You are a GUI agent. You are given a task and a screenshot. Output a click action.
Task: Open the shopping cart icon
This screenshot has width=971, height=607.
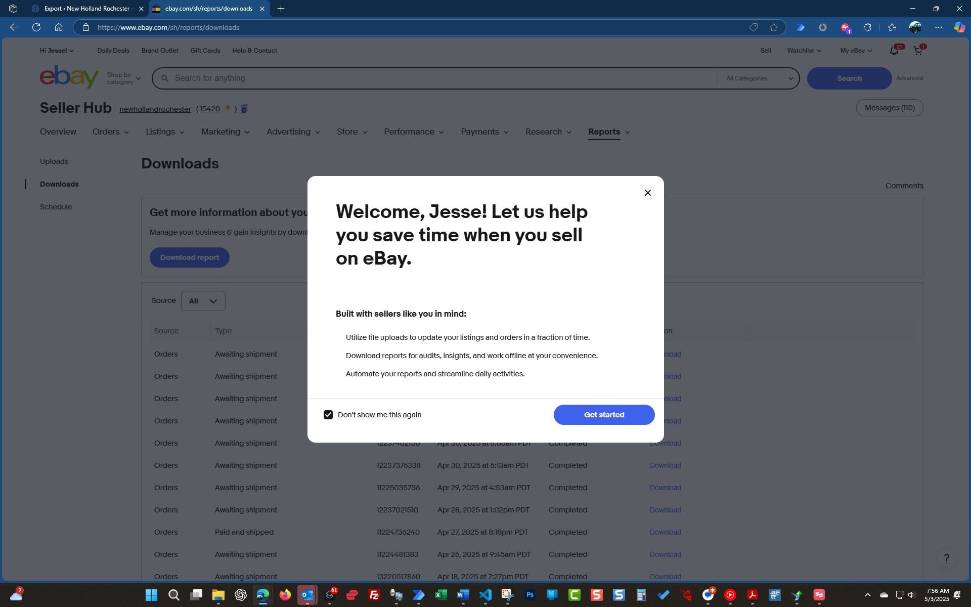917,51
